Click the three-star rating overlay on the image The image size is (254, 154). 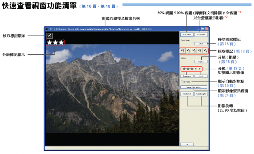click(x=55, y=42)
